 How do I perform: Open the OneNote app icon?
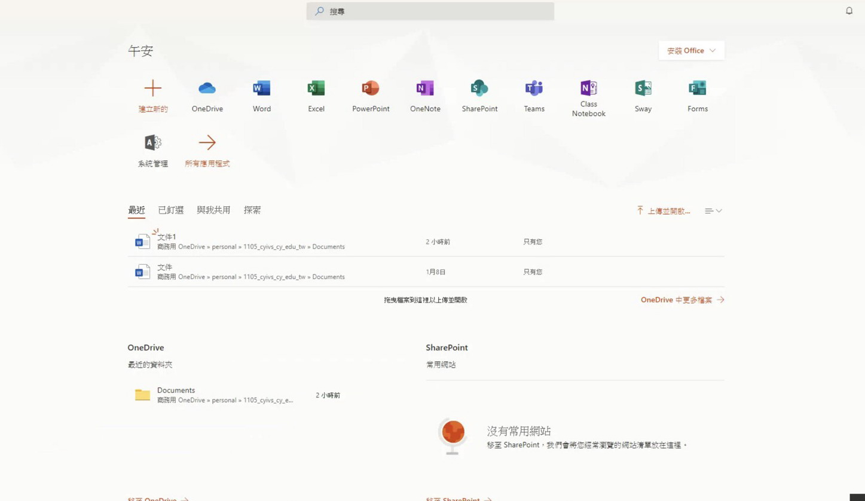tap(425, 88)
